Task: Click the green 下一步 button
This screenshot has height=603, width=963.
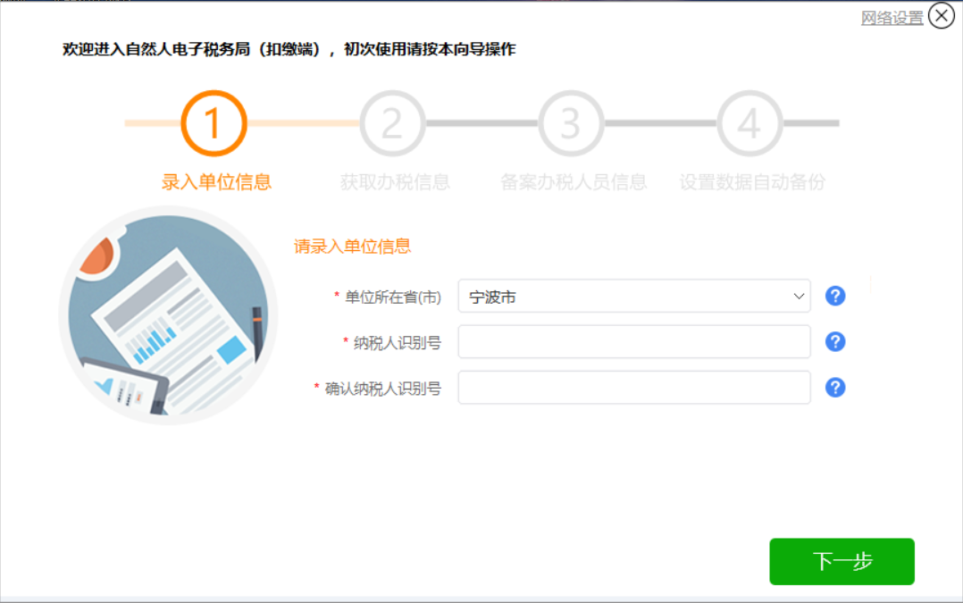Action: coord(842,561)
